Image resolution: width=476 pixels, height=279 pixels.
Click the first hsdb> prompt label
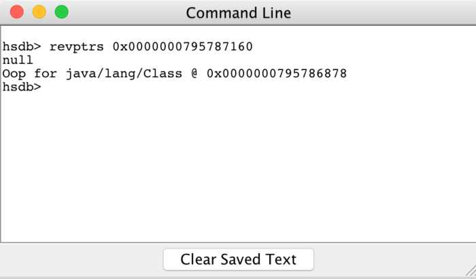click(22, 47)
